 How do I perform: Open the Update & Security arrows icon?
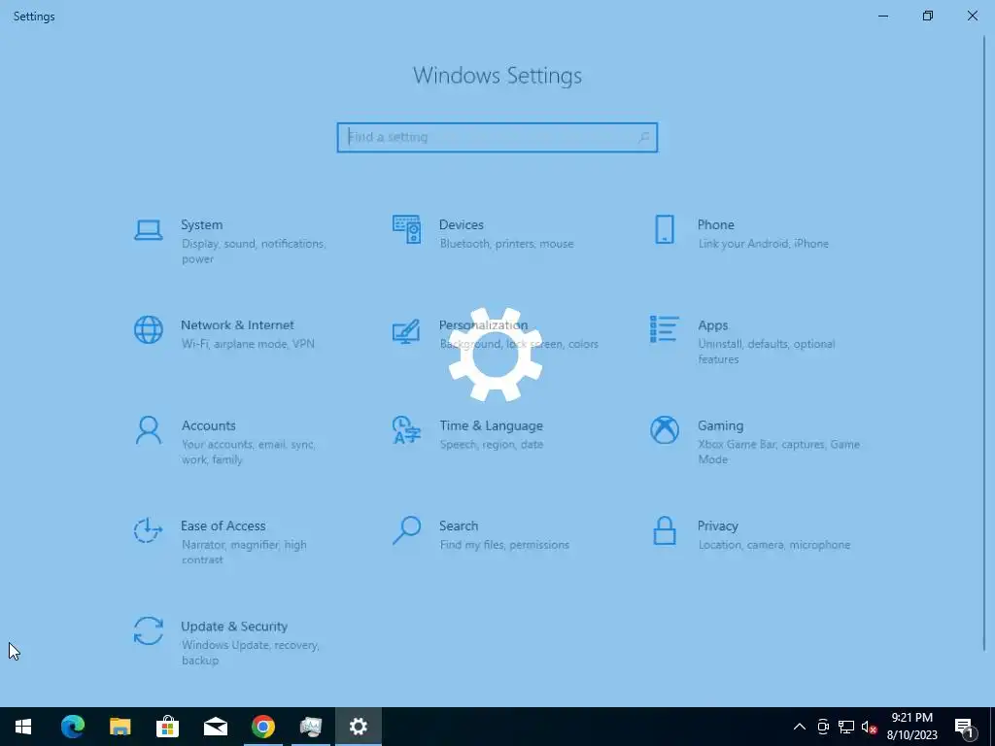(x=149, y=631)
